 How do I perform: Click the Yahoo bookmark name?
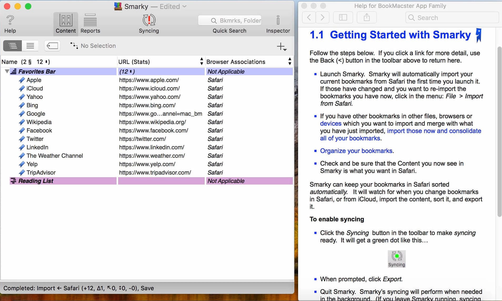tap(34, 97)
